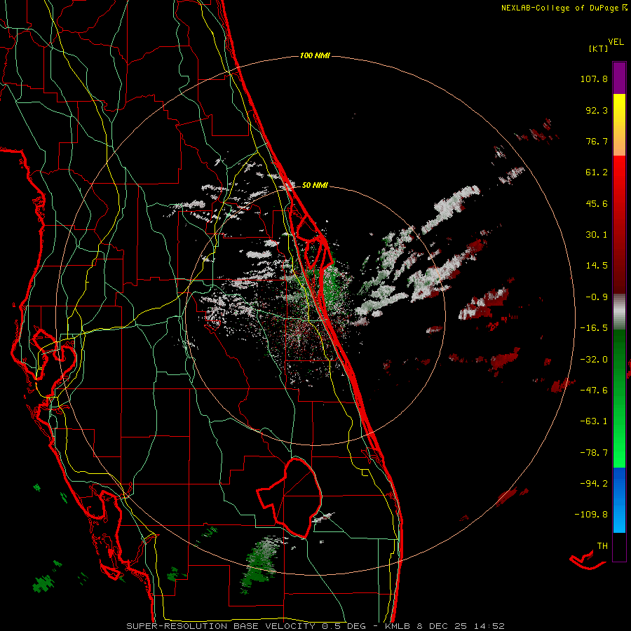
Task: Click the [KT] units label
Action: coord(598,48)
